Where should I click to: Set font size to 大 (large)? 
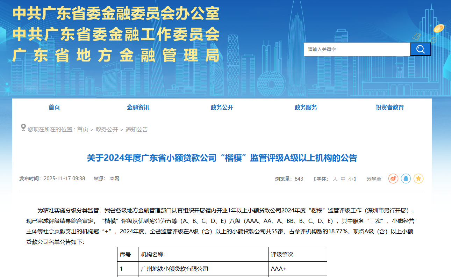tap(335, 179)
